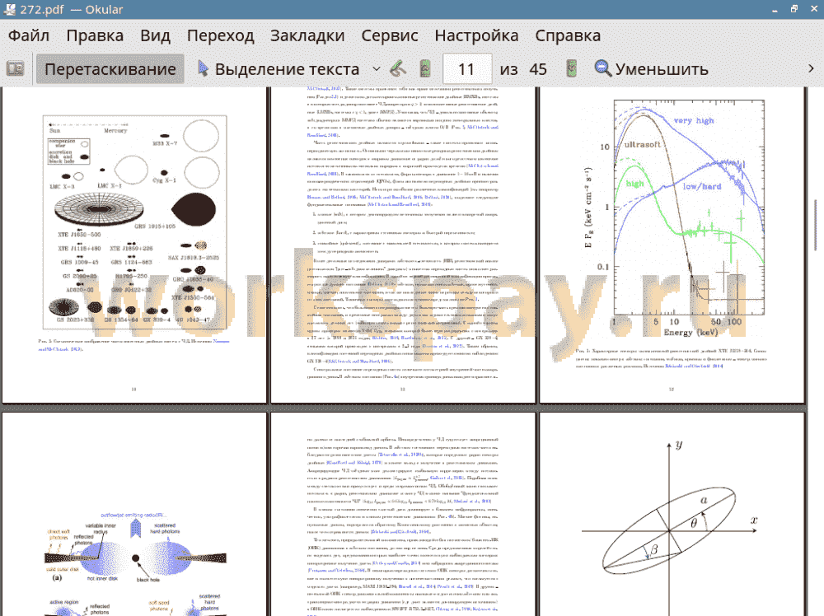Go to the previous page icon

tap(426, 69)
